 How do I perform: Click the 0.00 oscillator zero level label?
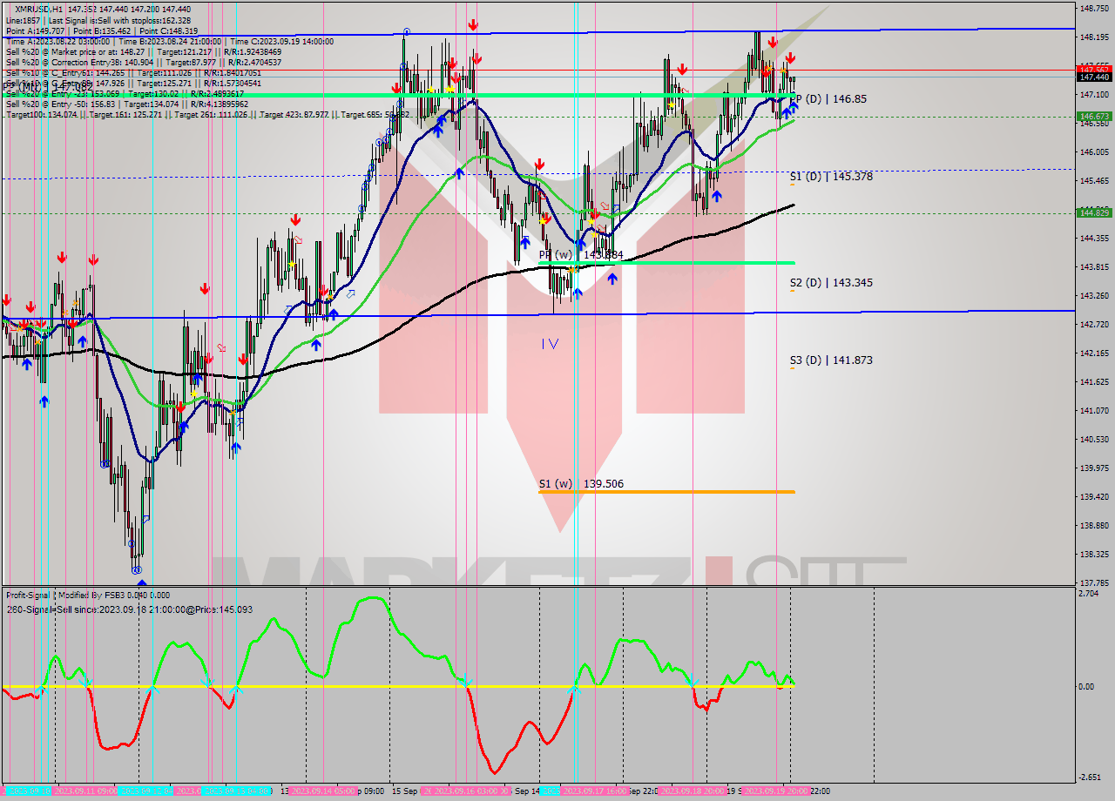(1086, 687)
